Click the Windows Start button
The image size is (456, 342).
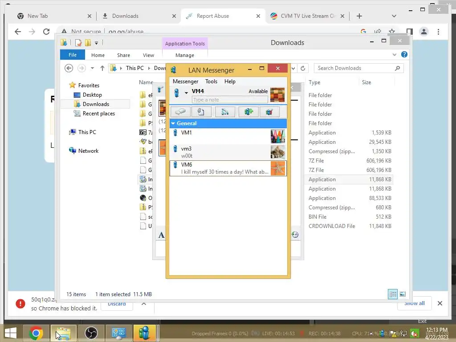pos(11,333)
